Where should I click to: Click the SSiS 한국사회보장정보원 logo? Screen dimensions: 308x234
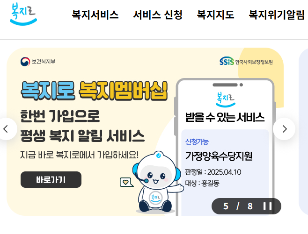tap(246, 61)
